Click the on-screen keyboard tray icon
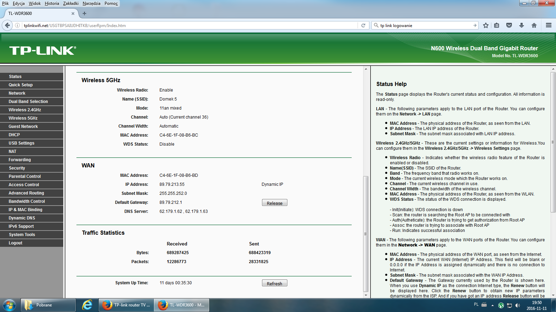This screenshot has height=312, width=556. click(x=484, y=305)
